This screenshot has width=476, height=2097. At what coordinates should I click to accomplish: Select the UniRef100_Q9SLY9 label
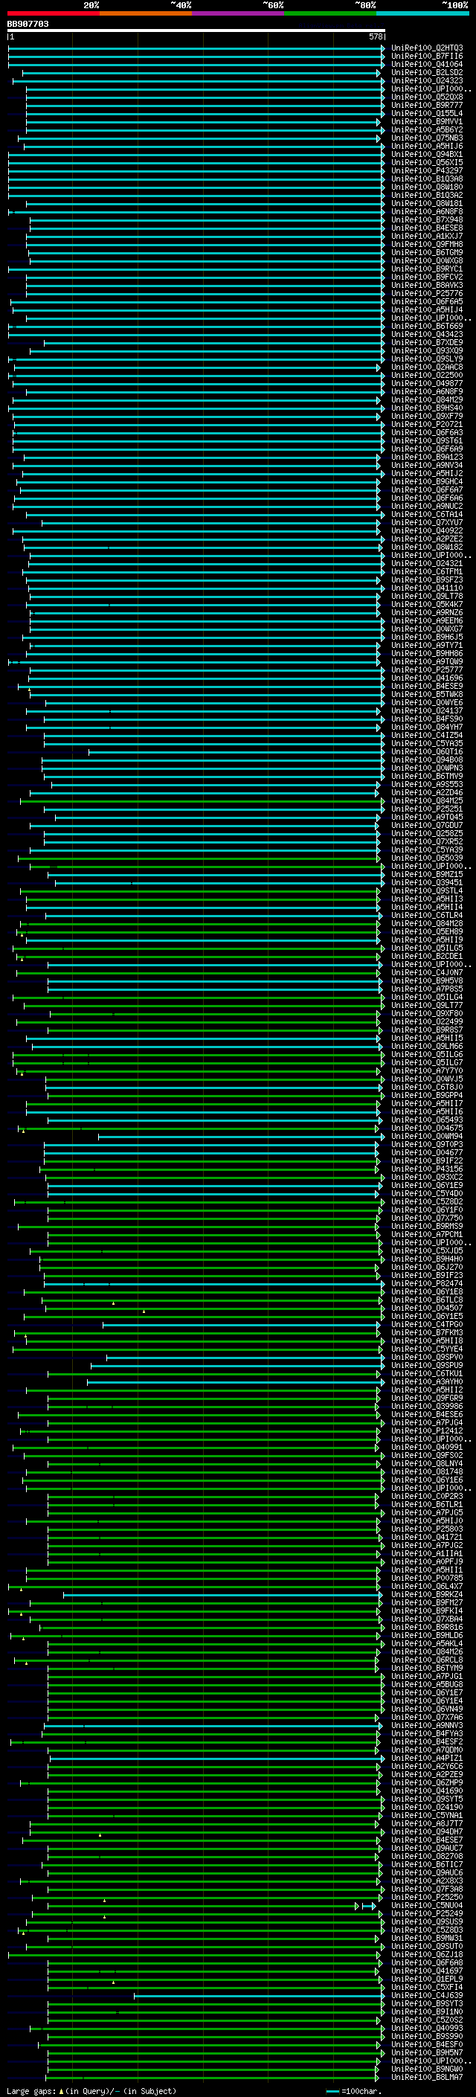point(427,359)
